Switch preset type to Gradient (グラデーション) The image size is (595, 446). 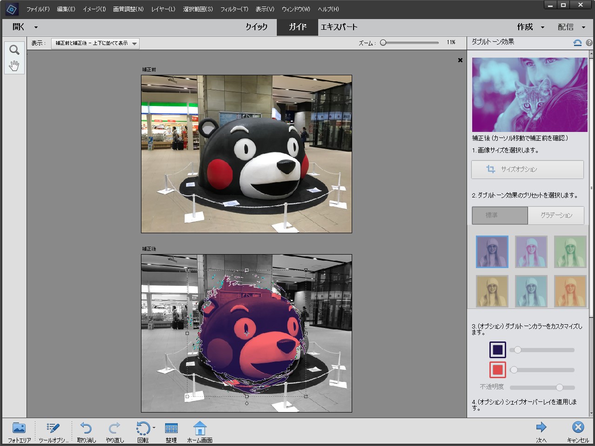[x=556, y=216]
